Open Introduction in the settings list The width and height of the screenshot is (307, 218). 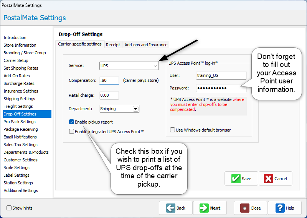pyautogui.click(x=15, y=37)
